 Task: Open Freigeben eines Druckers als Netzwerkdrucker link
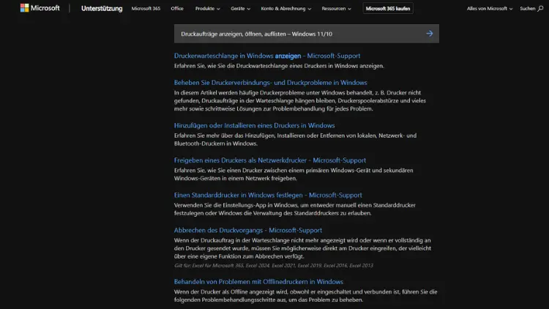point(270,160)
